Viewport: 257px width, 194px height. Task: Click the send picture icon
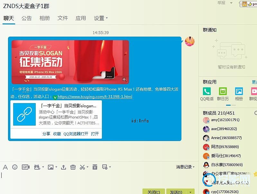pyautogui.click(x=50, y=167)
